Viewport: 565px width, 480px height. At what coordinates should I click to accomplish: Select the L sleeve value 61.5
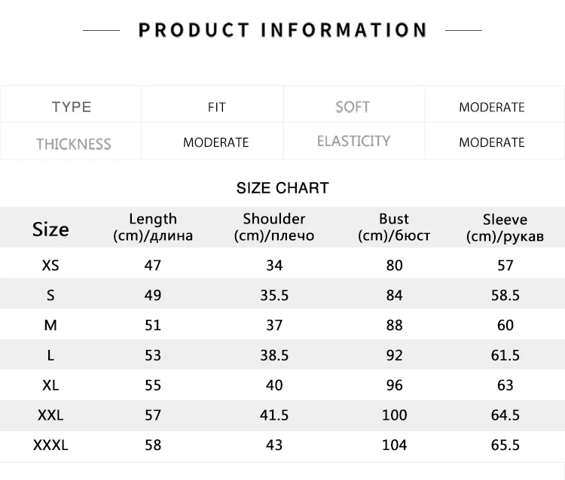[x=505, y=355]
